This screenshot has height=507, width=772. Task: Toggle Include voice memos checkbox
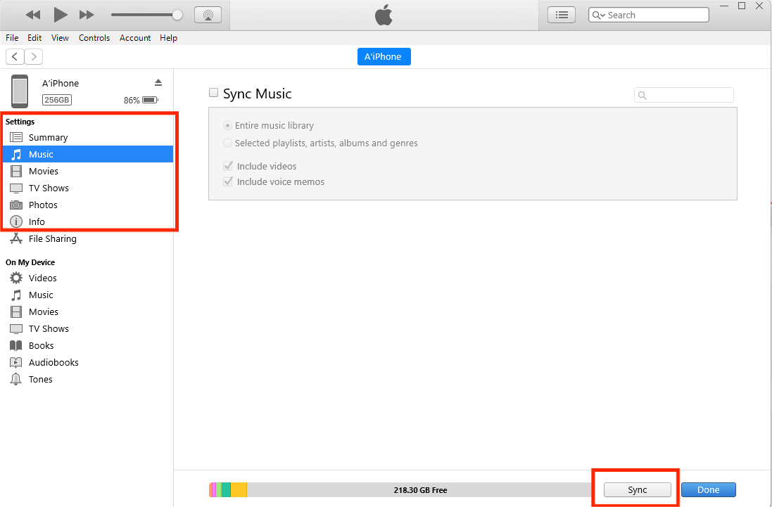[228, 181]
